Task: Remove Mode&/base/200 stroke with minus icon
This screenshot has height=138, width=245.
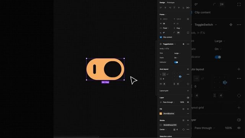Action: (x=188, y=125)
